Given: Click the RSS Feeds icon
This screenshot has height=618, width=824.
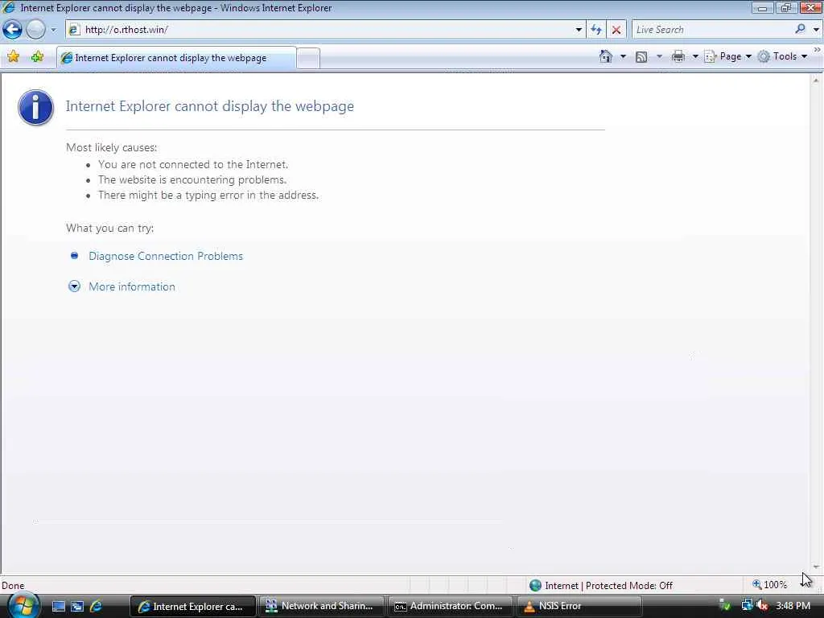Looking at the screenshot, I should [641, 57].
